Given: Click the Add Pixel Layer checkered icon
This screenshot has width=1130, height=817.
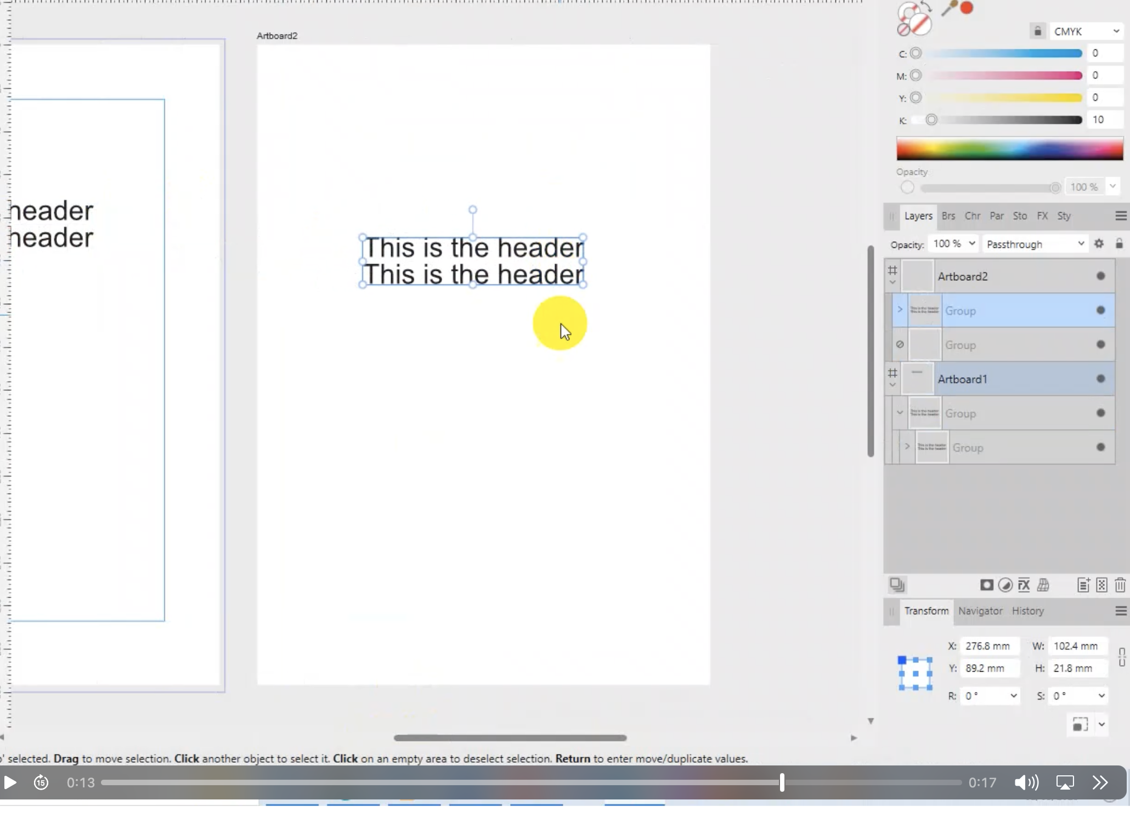Looking at the screenshot, I should pos(1102,585).
